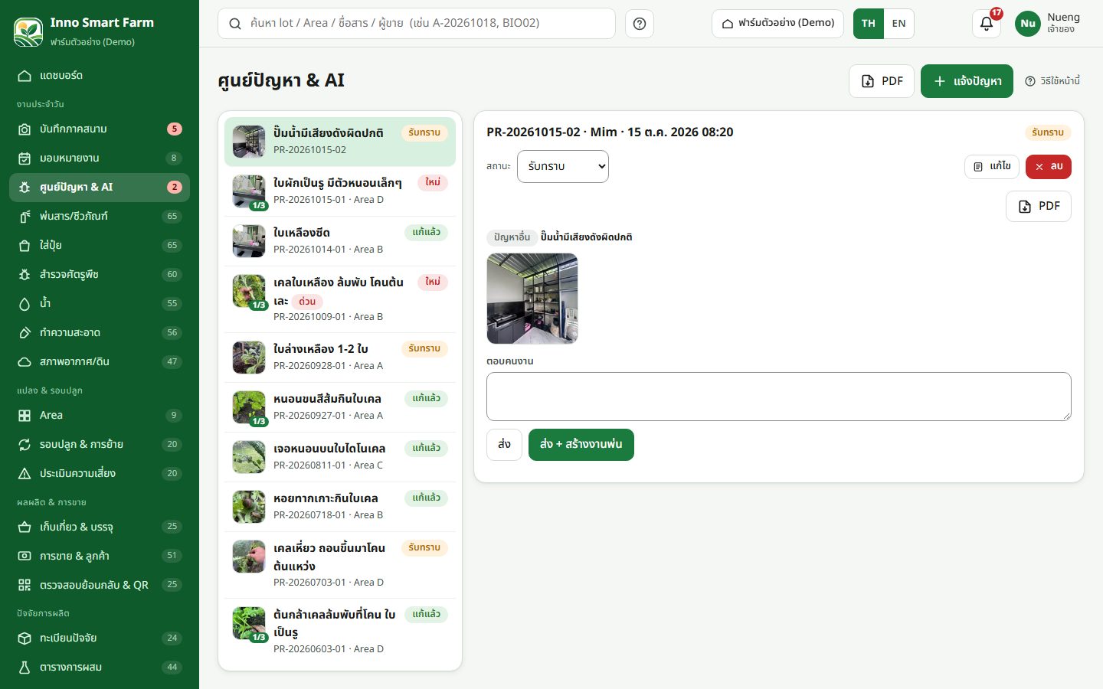Image resolution: width=1103 pixels, height=689 pixels.
Task: Switch language to EN
Action: (899, 24)
